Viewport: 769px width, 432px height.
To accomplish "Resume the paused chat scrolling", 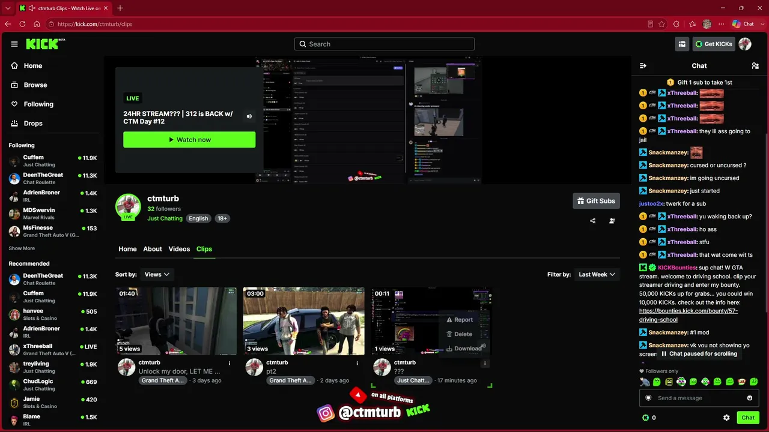I will tap(699, 354).
